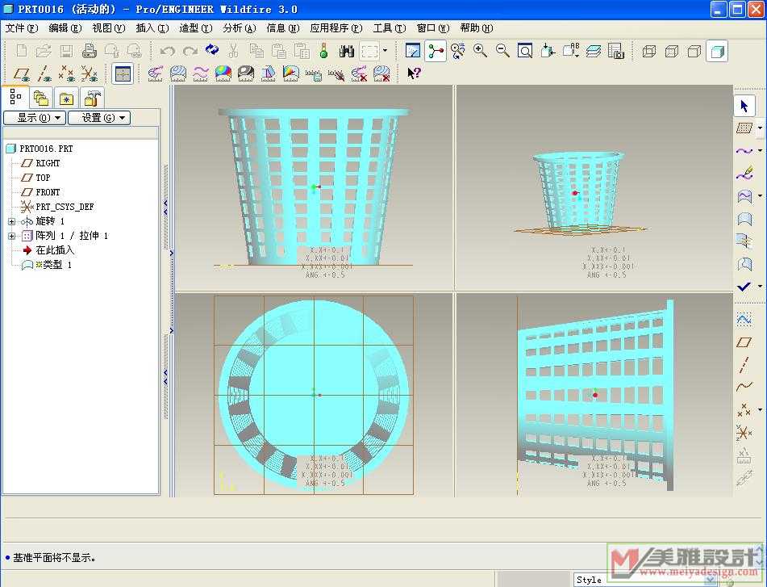Click the reflection analysis icon
The image size is (767, 587).
click(245, 73)
